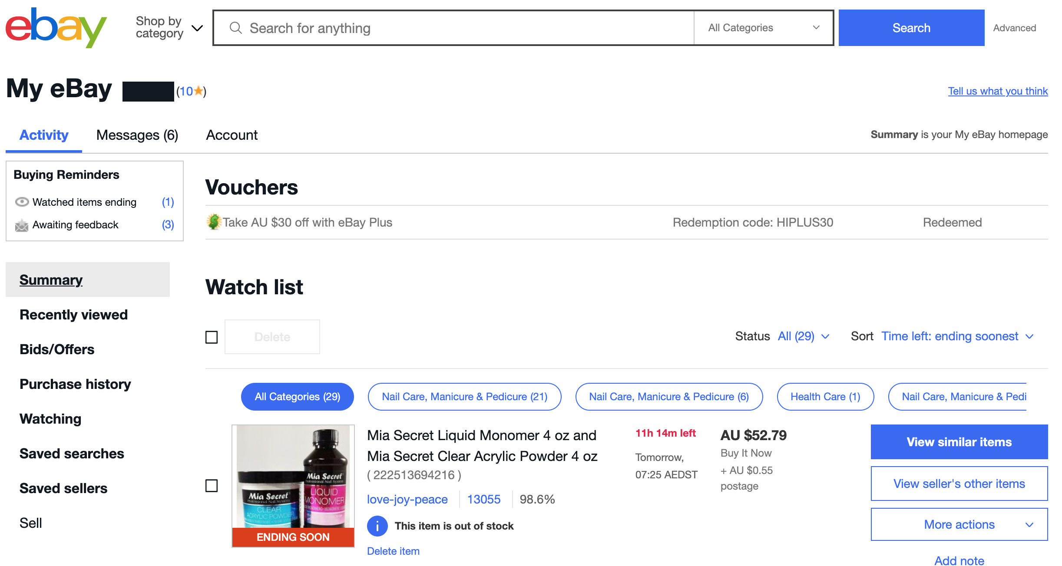1062x566 pixels.
Task: Open Sort Time left dropdown
Action: tap(957, 336)
